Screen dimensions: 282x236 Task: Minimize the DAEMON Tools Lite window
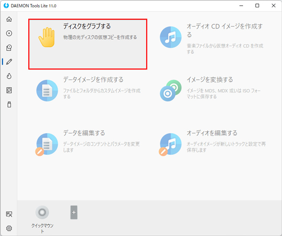click(241, 6)
